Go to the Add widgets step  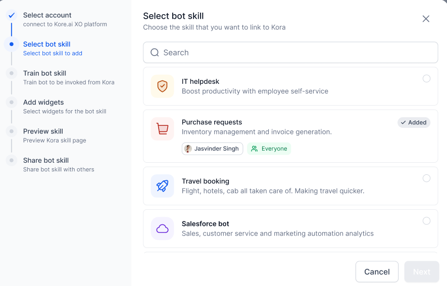[43, 103]
